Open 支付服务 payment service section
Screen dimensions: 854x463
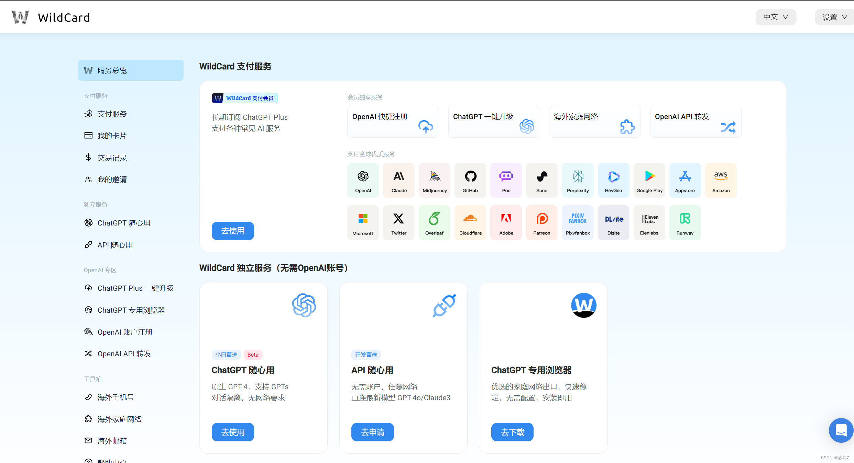pos(112,114)
